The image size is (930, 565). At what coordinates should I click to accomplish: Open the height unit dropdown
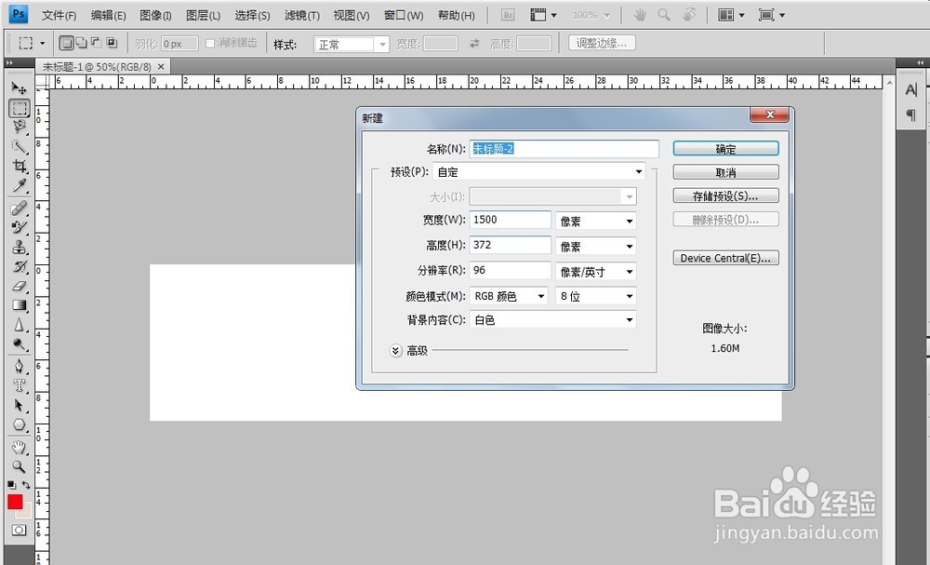pyautogui.click(x=595, y=246)
